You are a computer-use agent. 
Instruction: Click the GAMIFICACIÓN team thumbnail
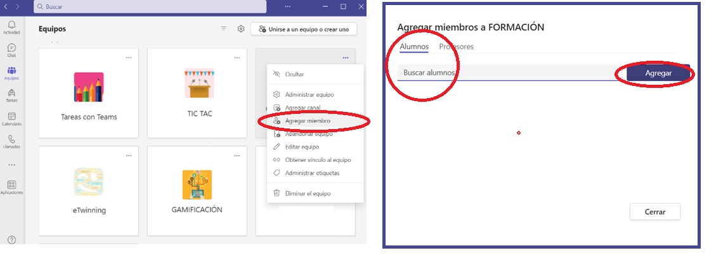197,185
